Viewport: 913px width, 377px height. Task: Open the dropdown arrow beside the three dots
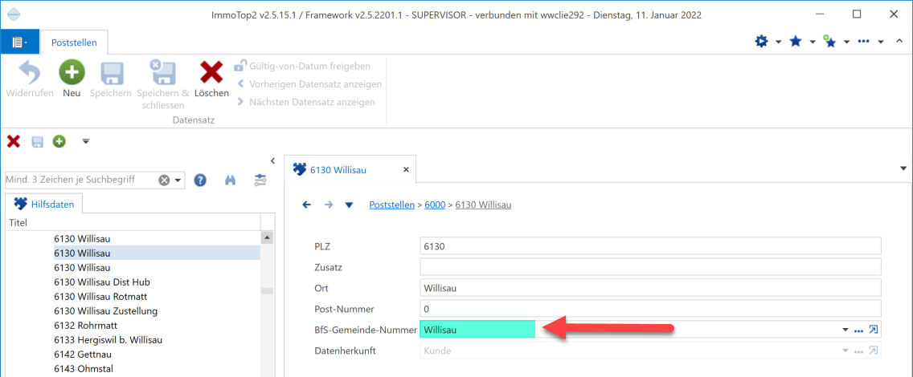(881, 42)
